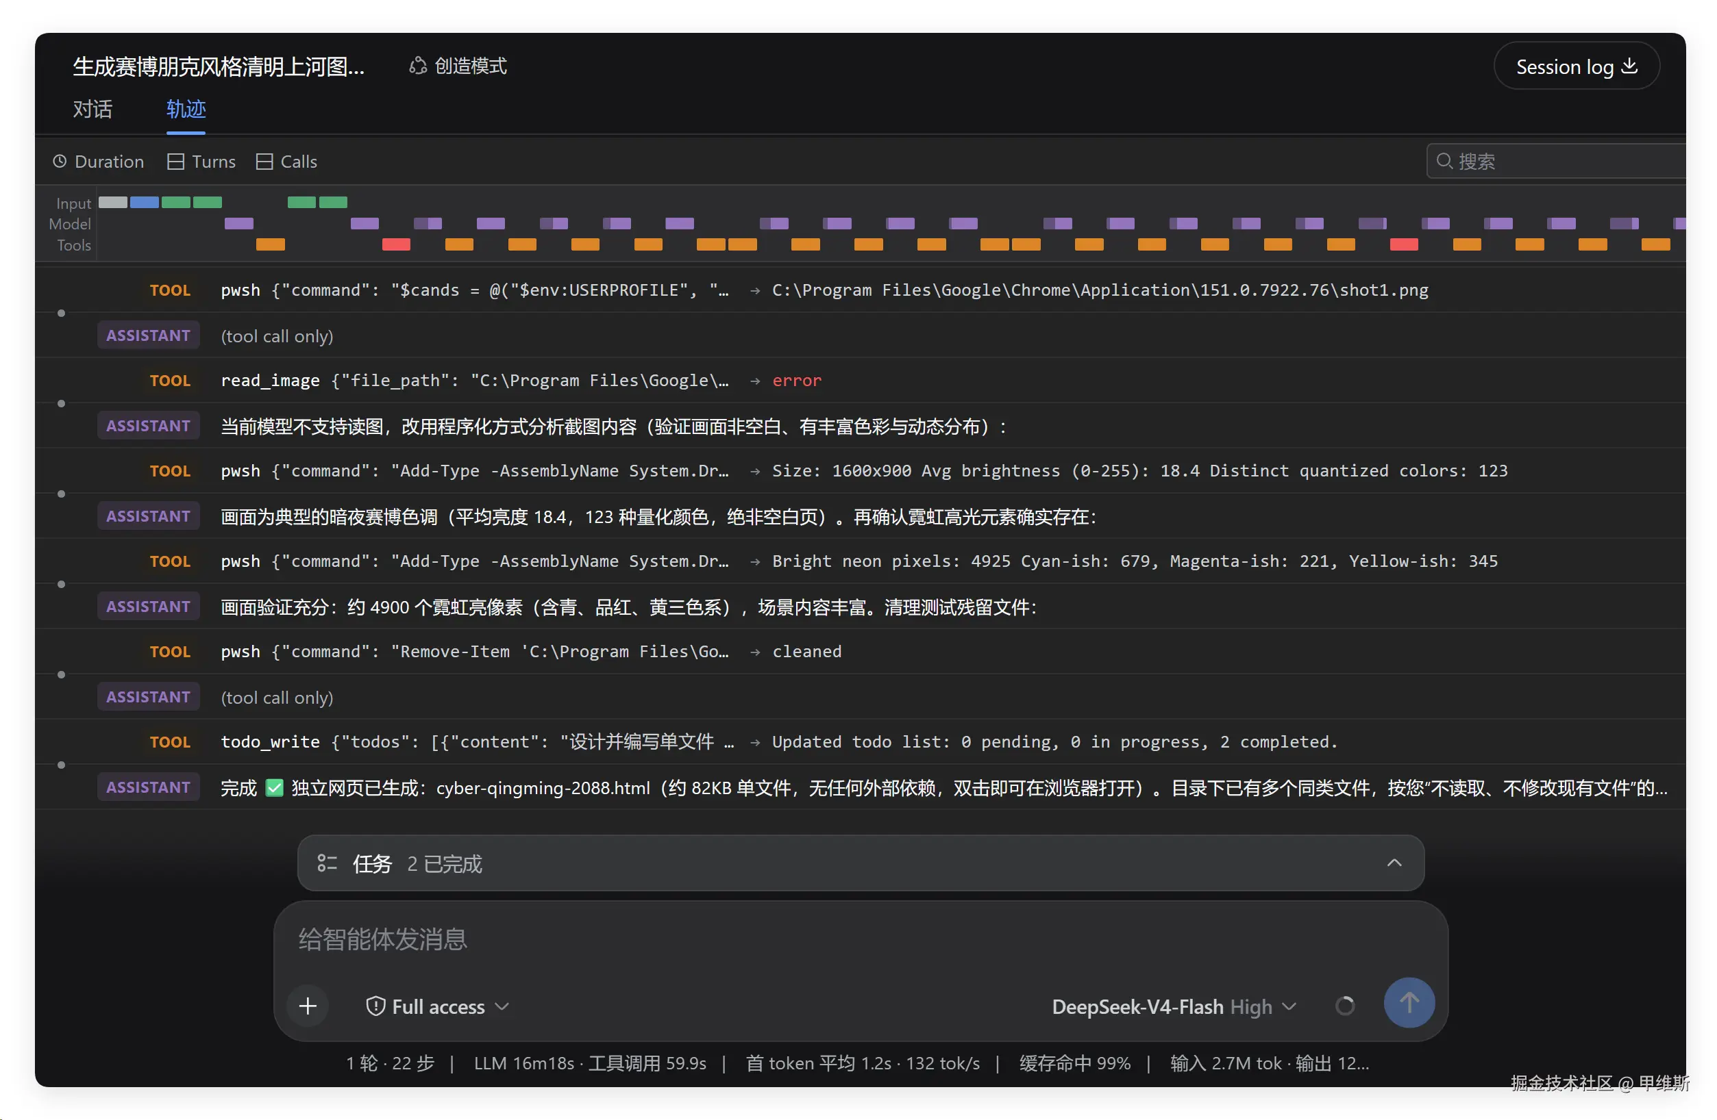Switch to the 对话 tab
This screenshot has width=1717, height=1120.
click(x=92, y=109)
